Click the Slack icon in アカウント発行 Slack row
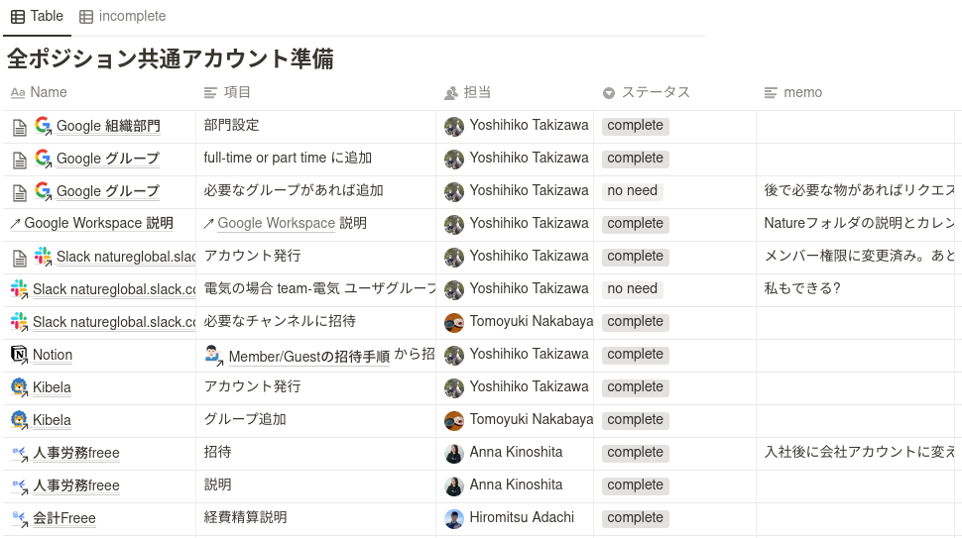The height and width of the screenshot is (538, 962). (x=43, y=257)
